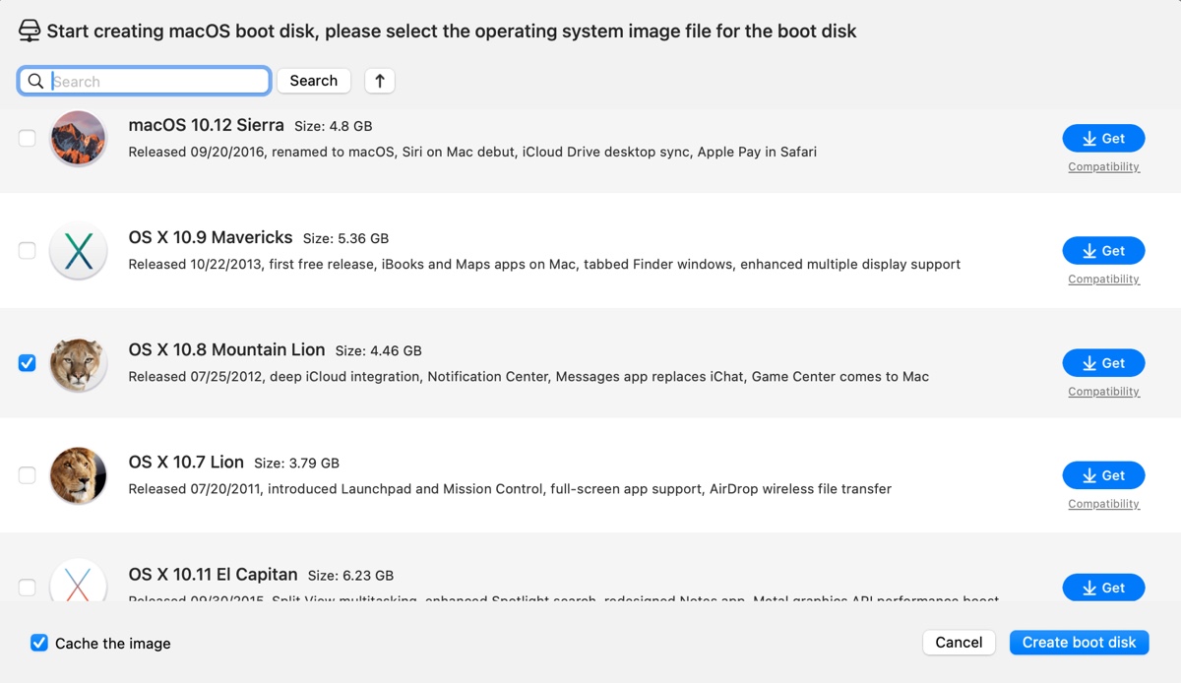This screenshot has width=1181, height=683.
Task: Click the macOS Sierra mountain icon
Action: tap(78, 138)
